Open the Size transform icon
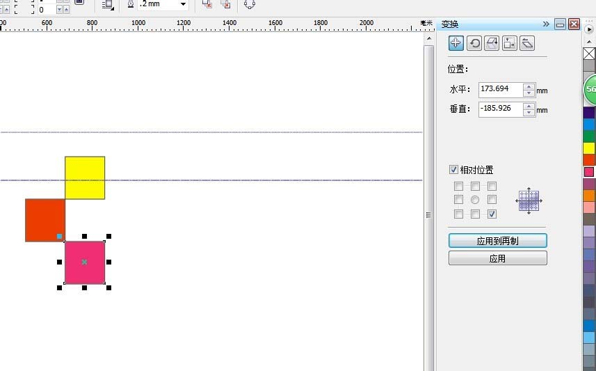The height and width of the screenshot is (371, 596). pos(509,43)
